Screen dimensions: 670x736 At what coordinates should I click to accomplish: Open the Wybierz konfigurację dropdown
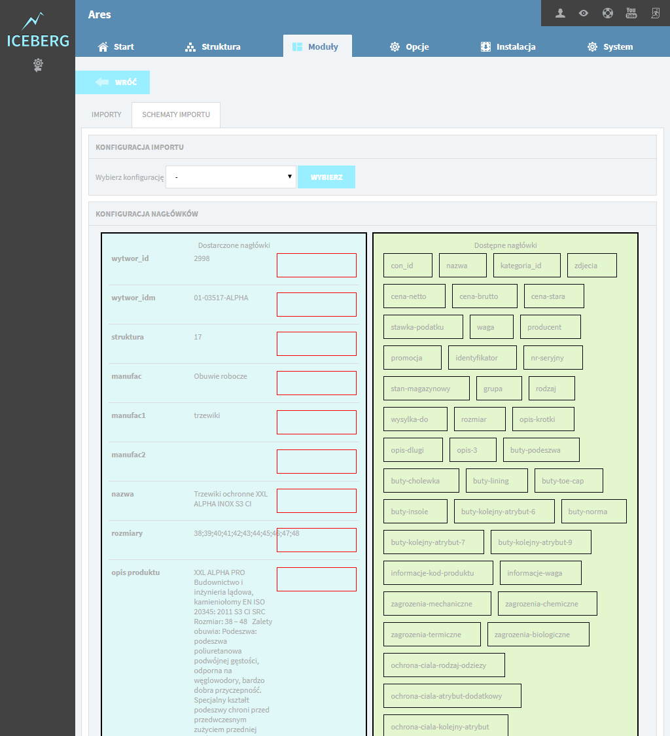pyautogui.click(x=231, y=177)
